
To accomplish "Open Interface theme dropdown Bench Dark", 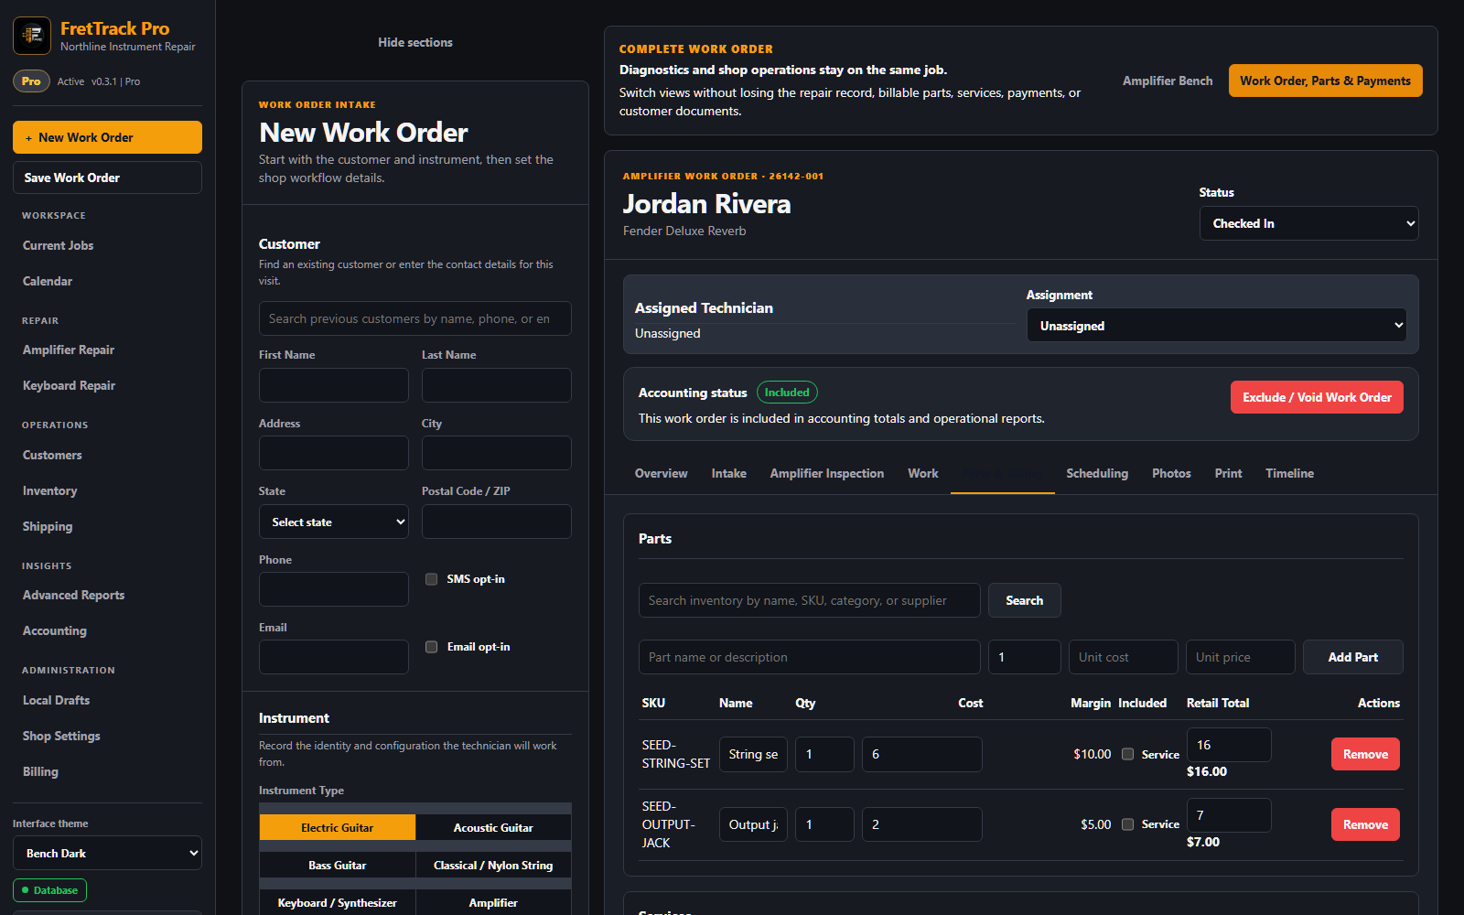I will pos(107,853).
